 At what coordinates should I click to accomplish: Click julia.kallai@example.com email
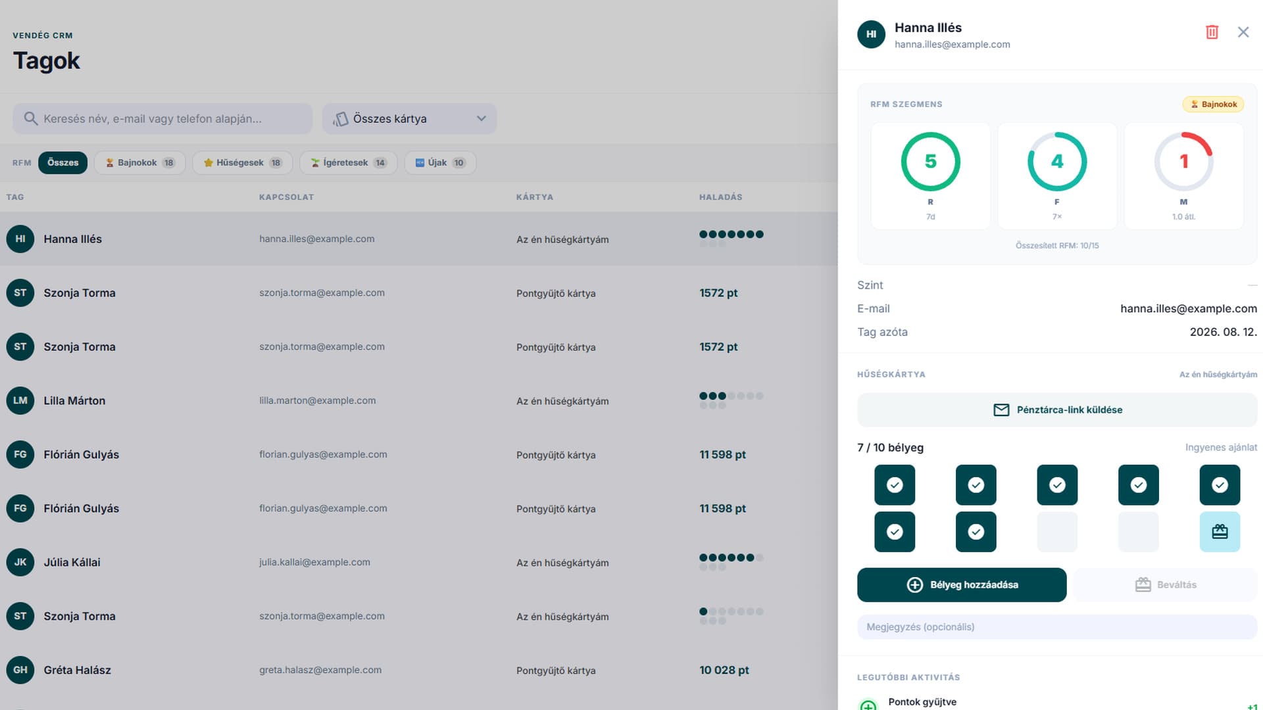(x=314, y=563)
